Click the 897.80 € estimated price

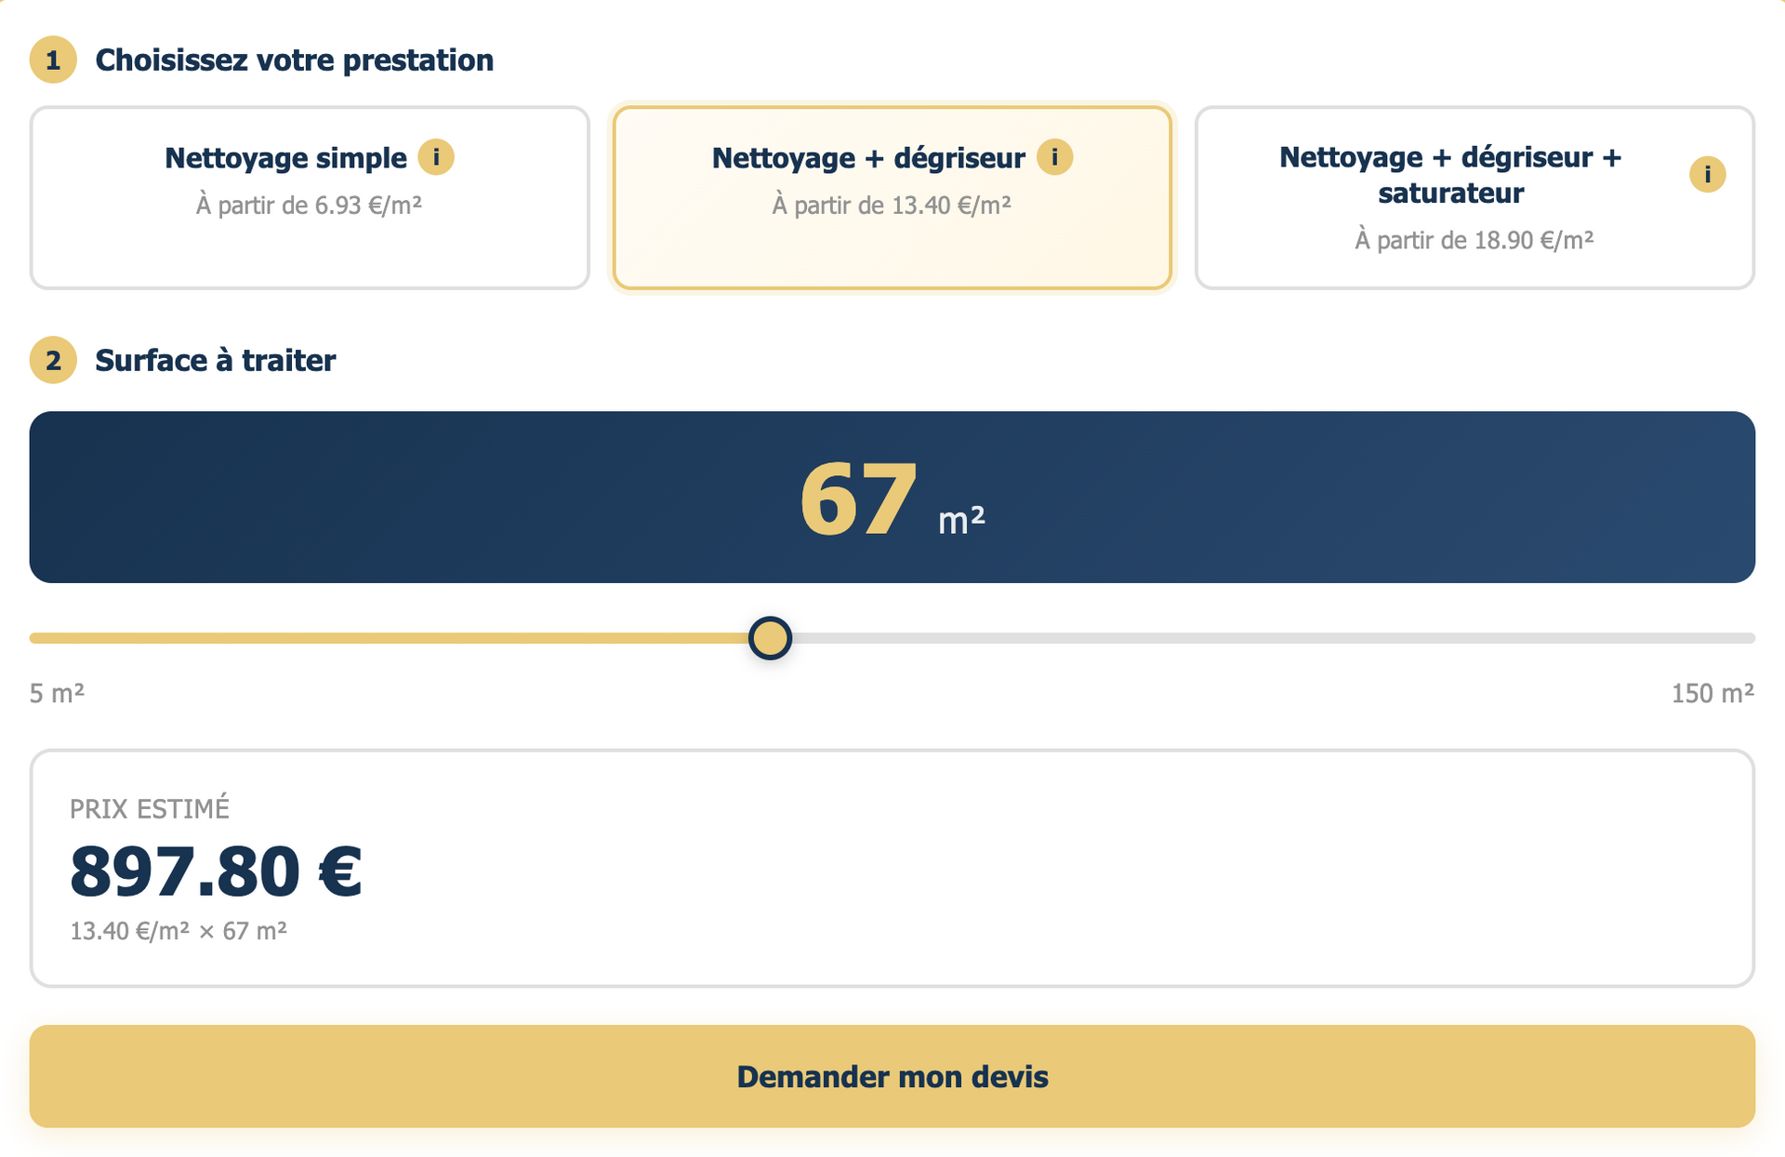pyautogui.click(x=216, y=872)
